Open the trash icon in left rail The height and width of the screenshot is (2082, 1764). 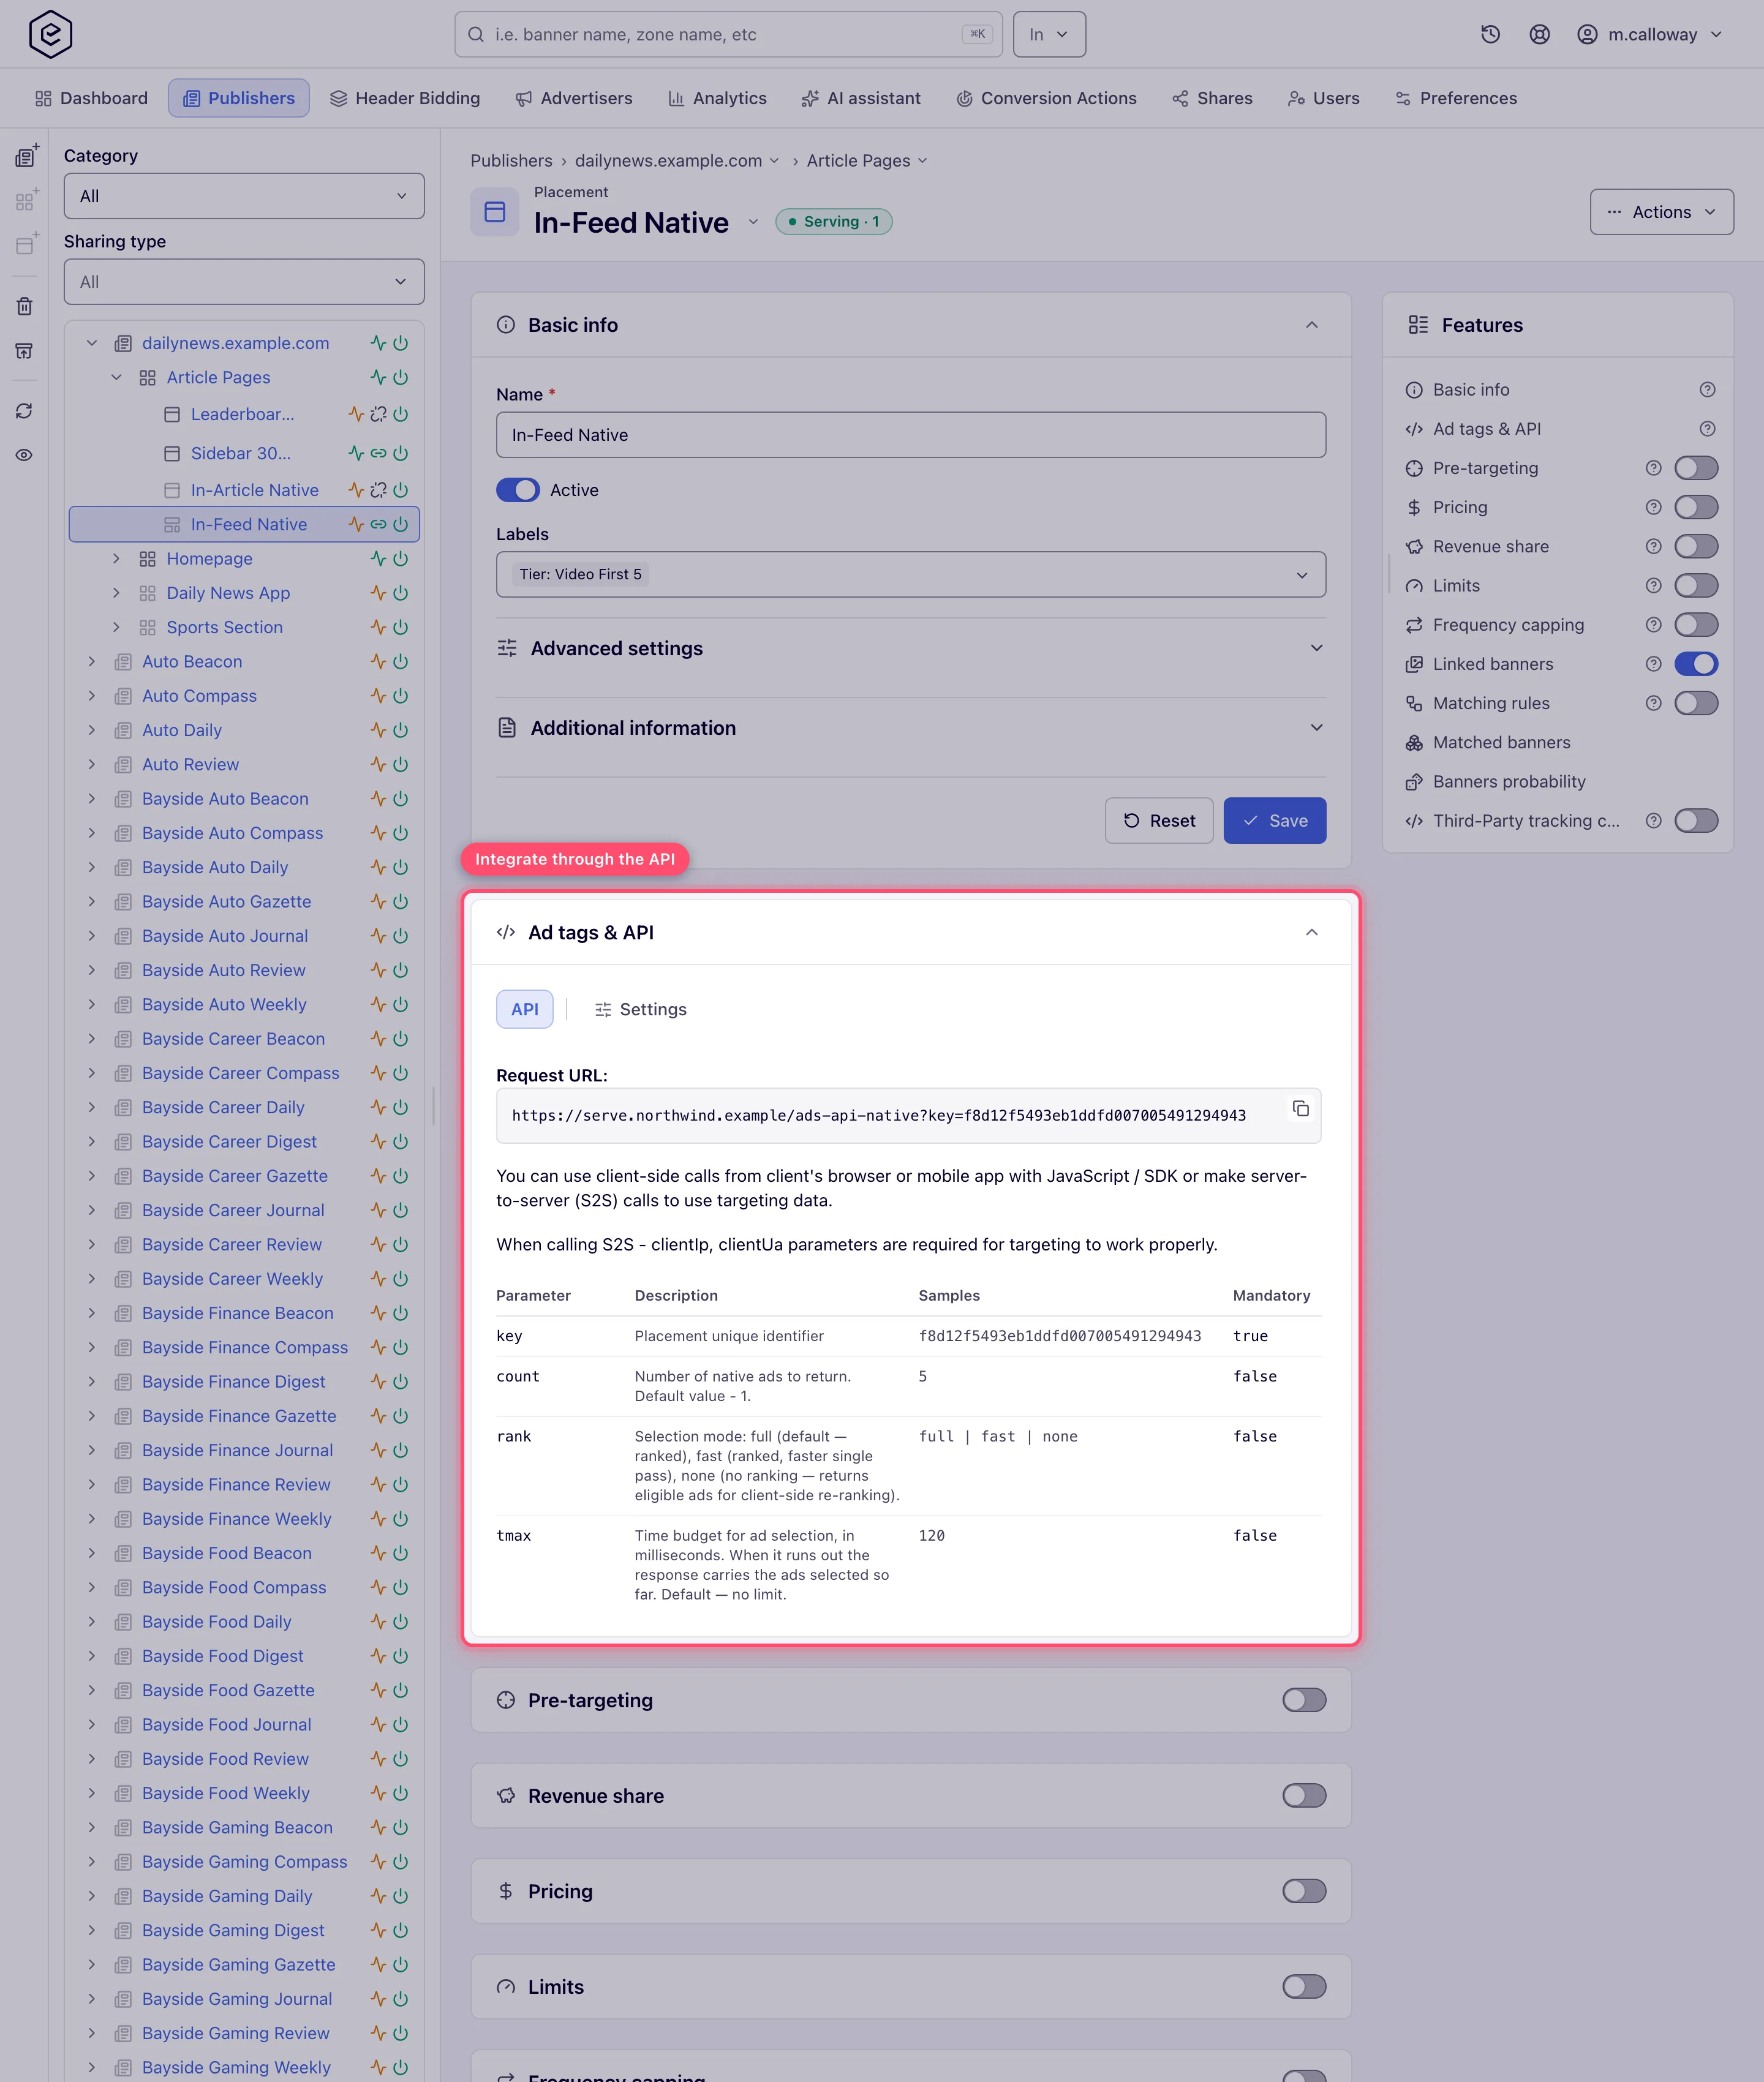point(25,306)
